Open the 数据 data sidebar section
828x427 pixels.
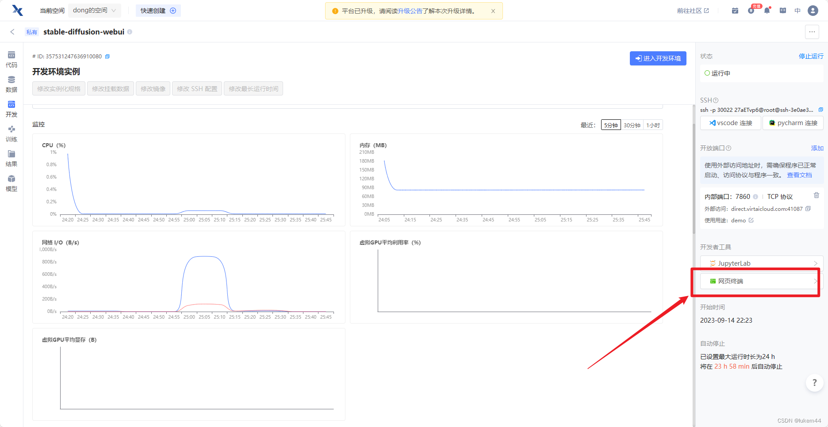pos(11,84)
